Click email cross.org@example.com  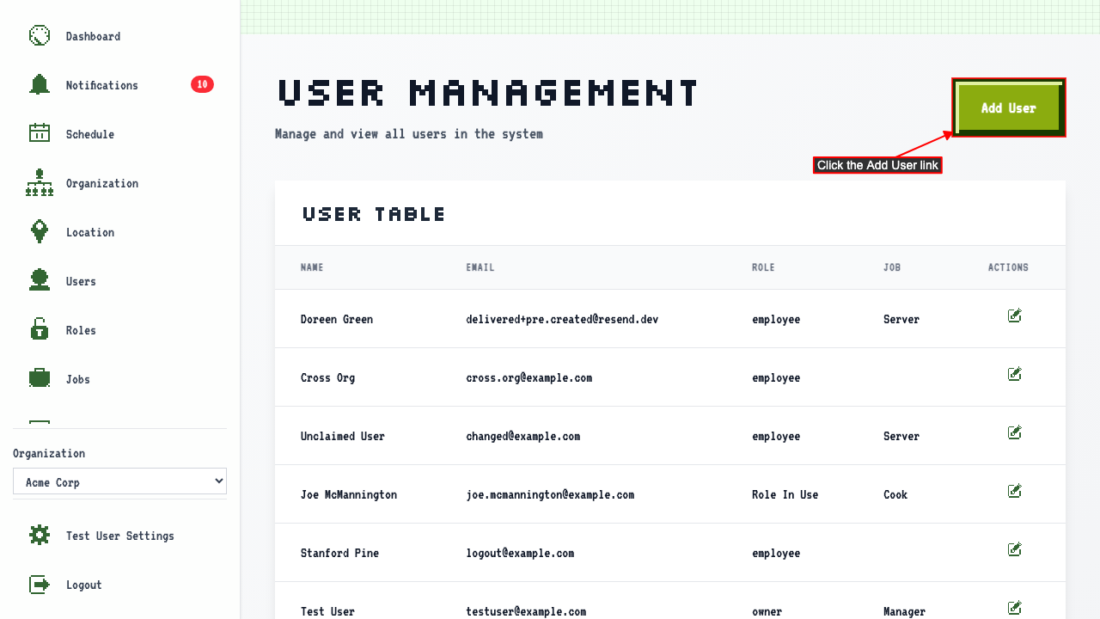pos(529,377)
